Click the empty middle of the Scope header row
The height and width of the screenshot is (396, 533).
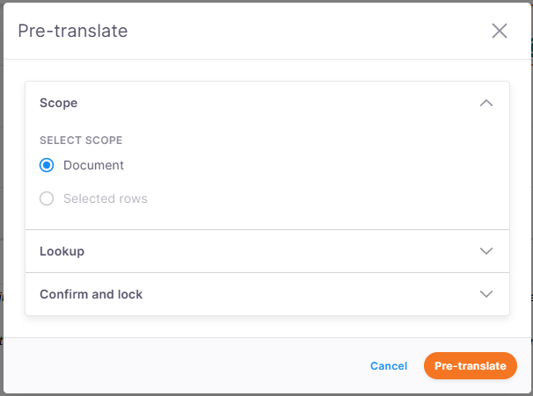click(x=264, y=103)
